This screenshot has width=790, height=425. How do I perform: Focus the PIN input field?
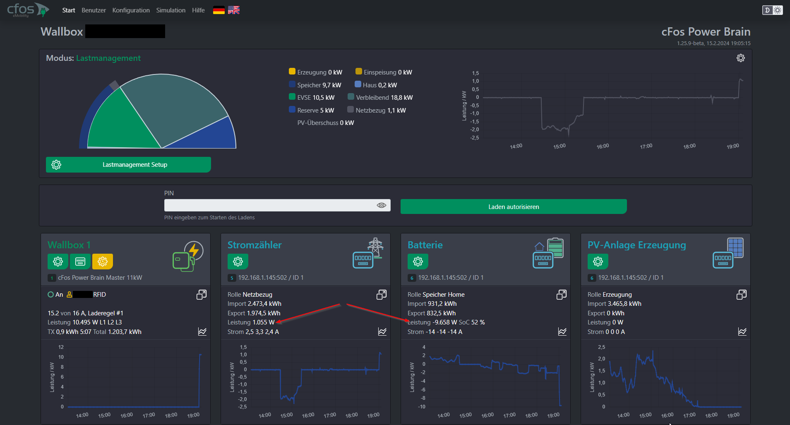pyautogui.click(x=277, y=205)
